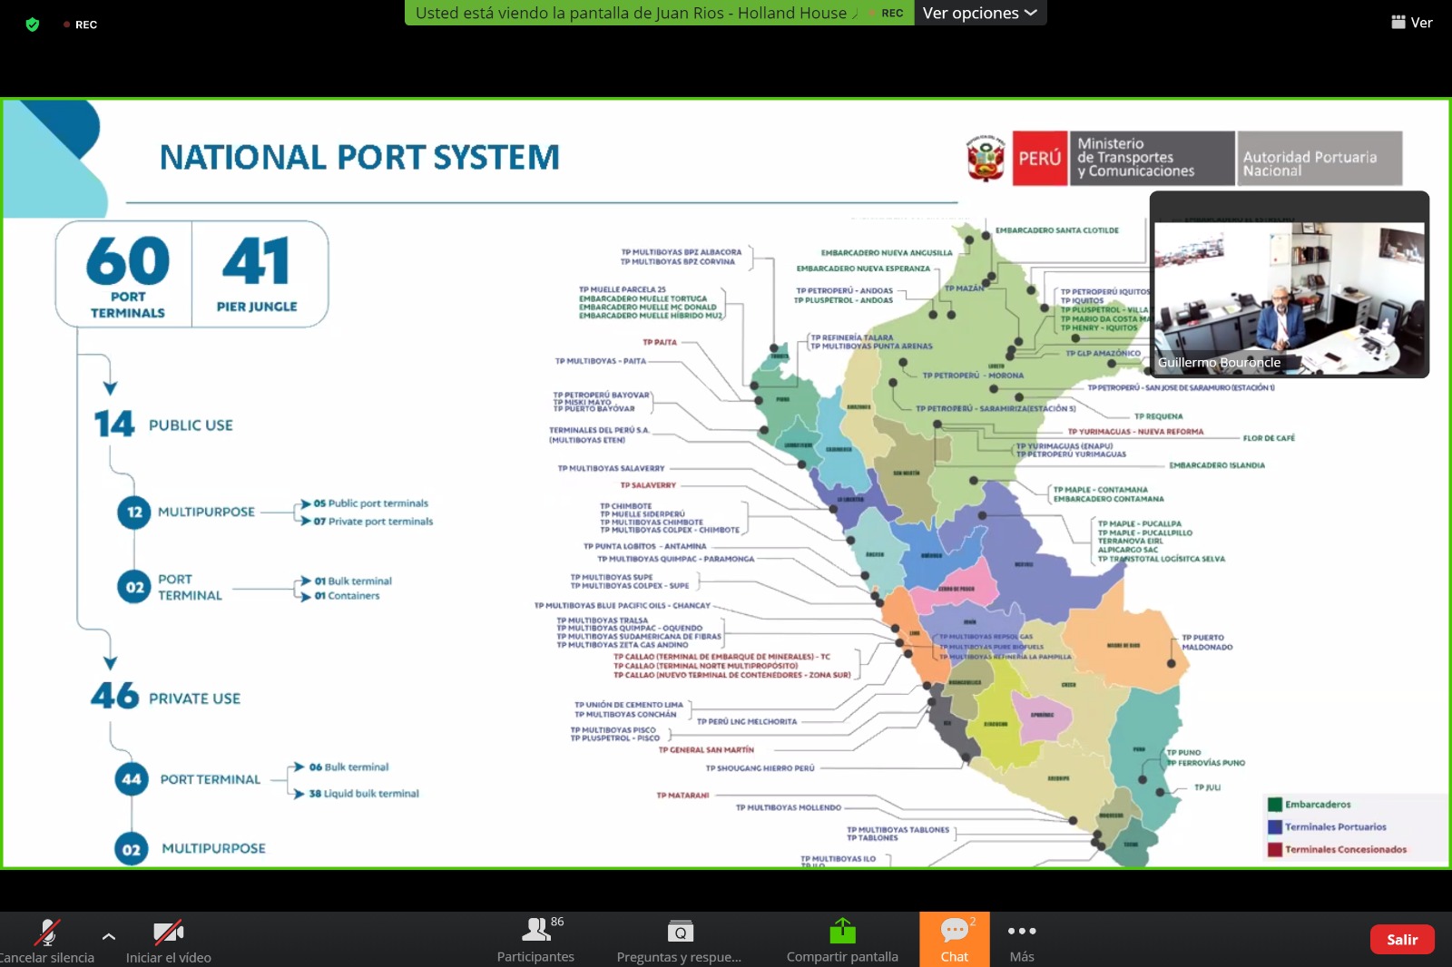
Task: Click the Ministerio de Transportes y Comunicaciones logo
Action: (x=1153, y=158)
